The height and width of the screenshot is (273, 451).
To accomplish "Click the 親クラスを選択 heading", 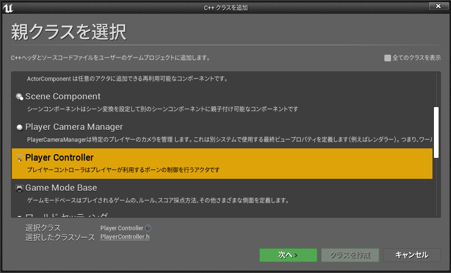I will click(69, 32).
